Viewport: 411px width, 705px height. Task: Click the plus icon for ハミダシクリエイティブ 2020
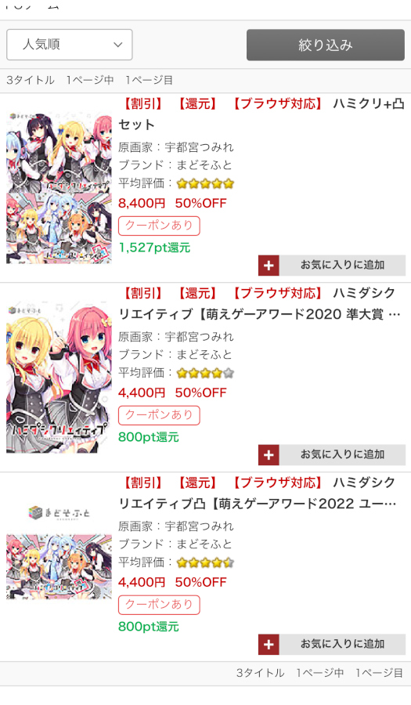point(269,454)
